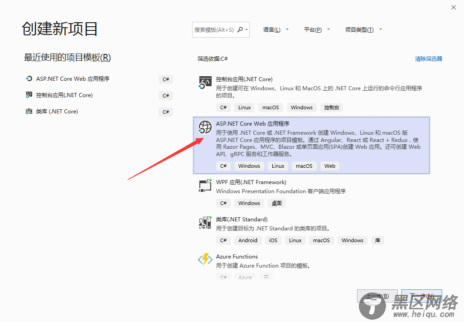
Task: Click C# tag under 类库(.NET Standard) template
Action: coord(223,240)
